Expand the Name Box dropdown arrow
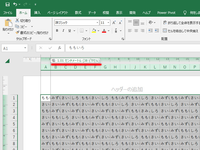The width and height of the screenshot is (200, 150). [25, 48]
